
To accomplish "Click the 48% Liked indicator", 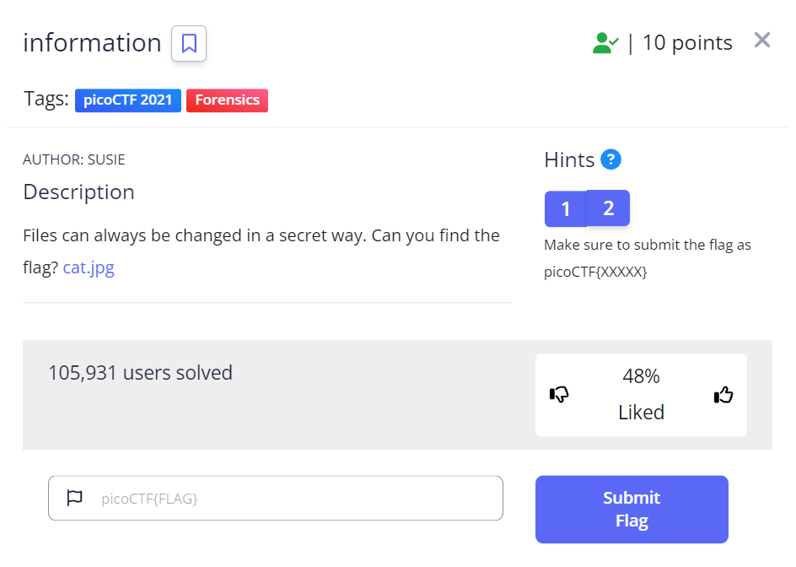I will (x=641, y=393).
